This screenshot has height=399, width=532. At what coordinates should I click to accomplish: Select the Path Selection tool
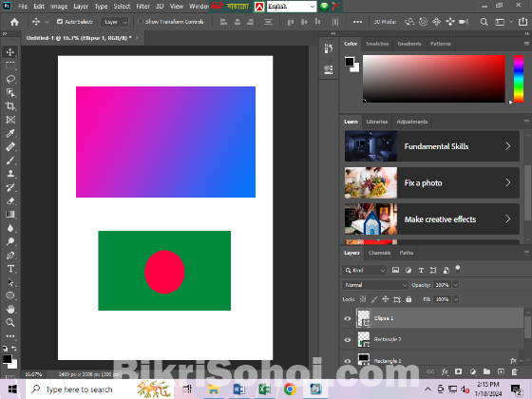[10, 282]
